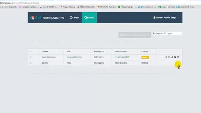Click the browser address bar URL
Image resolution: width=201 pixels, height=113 pixels.
point(19,3)
